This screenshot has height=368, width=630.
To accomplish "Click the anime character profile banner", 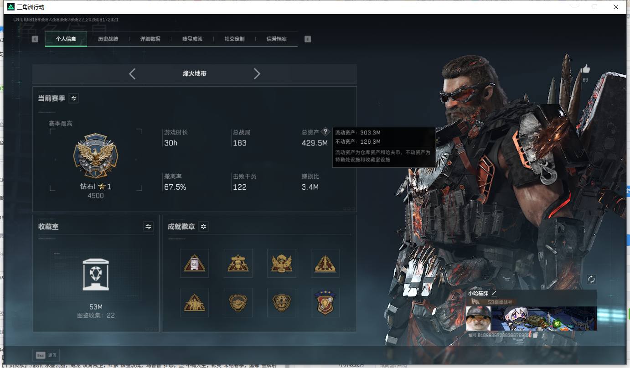I will click(544, 318).
